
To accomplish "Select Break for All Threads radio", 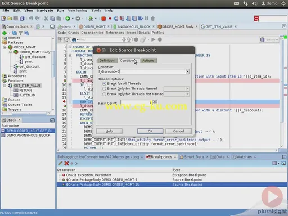I will tap(104, 84).
